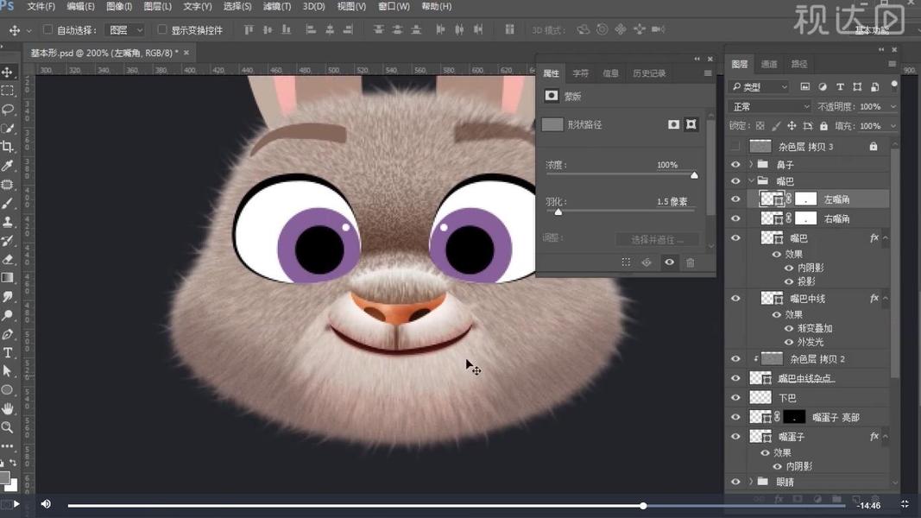Select the Move tool in the toolbox
Screen dimensions: 921x518
8,73
